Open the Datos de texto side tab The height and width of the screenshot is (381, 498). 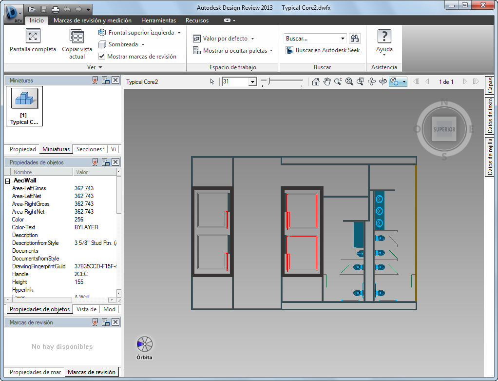click(490, 116)
